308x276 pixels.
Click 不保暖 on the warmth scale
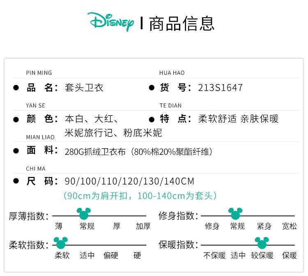click(214, 255)
